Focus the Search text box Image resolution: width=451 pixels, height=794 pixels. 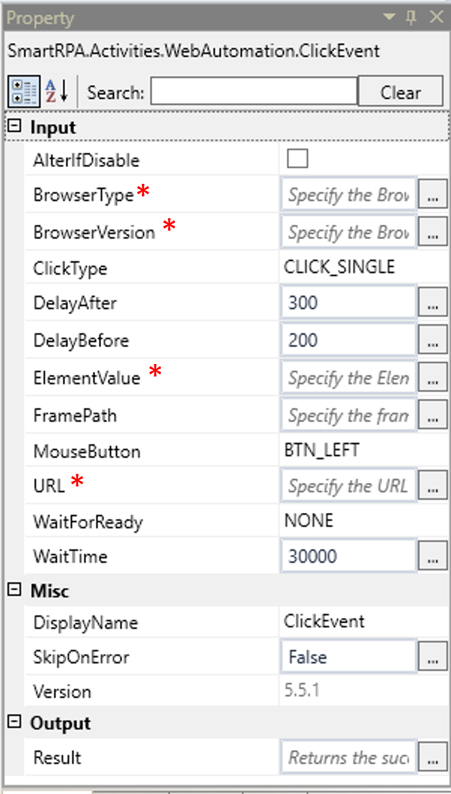click(254, 91)
